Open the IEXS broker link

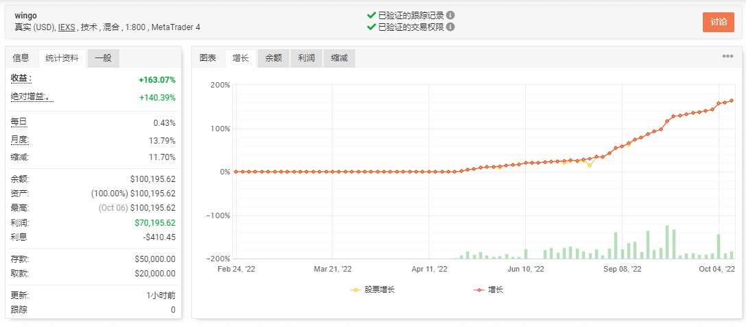[x=67, y=27]
